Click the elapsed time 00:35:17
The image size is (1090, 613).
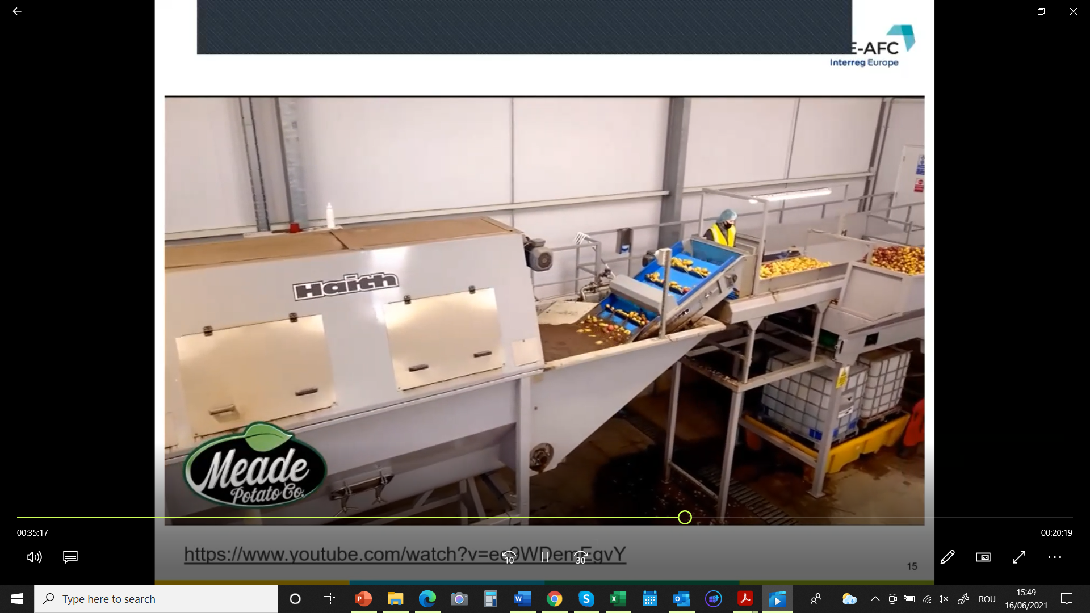coord(32,533)
